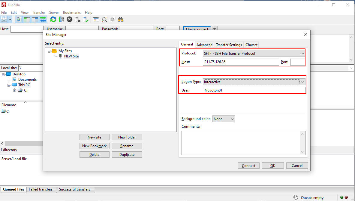Open the Site Manager toolbar icon

tap(4, 19)
